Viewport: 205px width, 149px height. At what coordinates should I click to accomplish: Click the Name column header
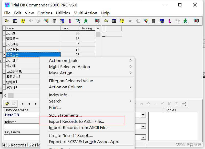click(x=33, y=28)
